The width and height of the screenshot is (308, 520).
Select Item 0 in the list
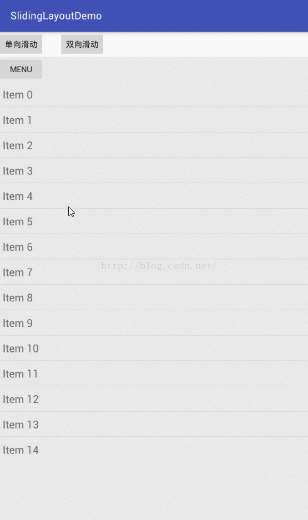[x=154, y=94]
